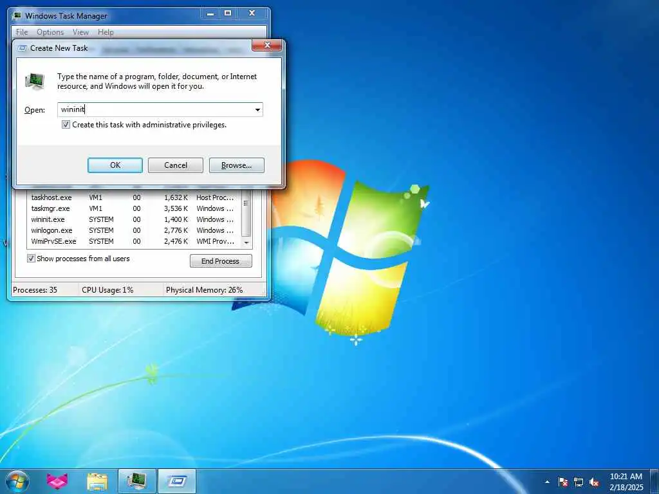Select Create New Task taskbar button

click(177, 482)
